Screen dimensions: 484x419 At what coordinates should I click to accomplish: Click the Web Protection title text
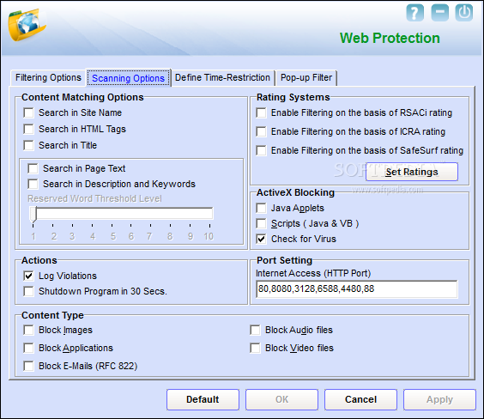pyautogui.click(x=390, y=39)
